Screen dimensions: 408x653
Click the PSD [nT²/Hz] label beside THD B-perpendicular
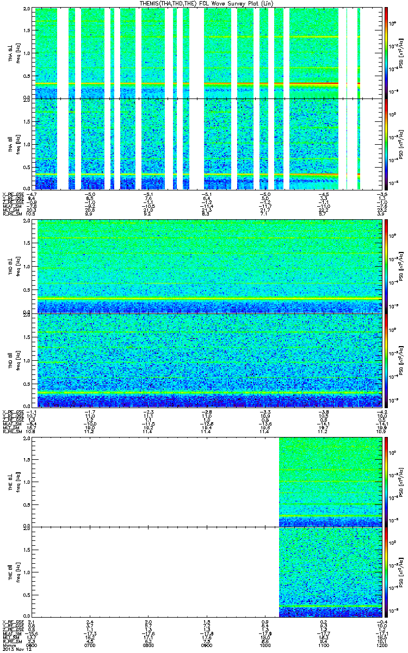coord(400,266)
